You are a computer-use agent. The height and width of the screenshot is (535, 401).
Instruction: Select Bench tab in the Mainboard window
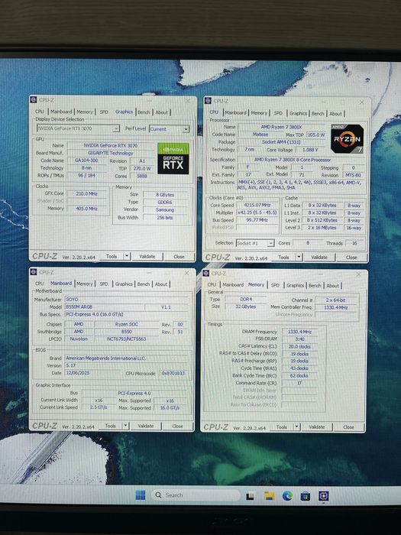(144, 284)
